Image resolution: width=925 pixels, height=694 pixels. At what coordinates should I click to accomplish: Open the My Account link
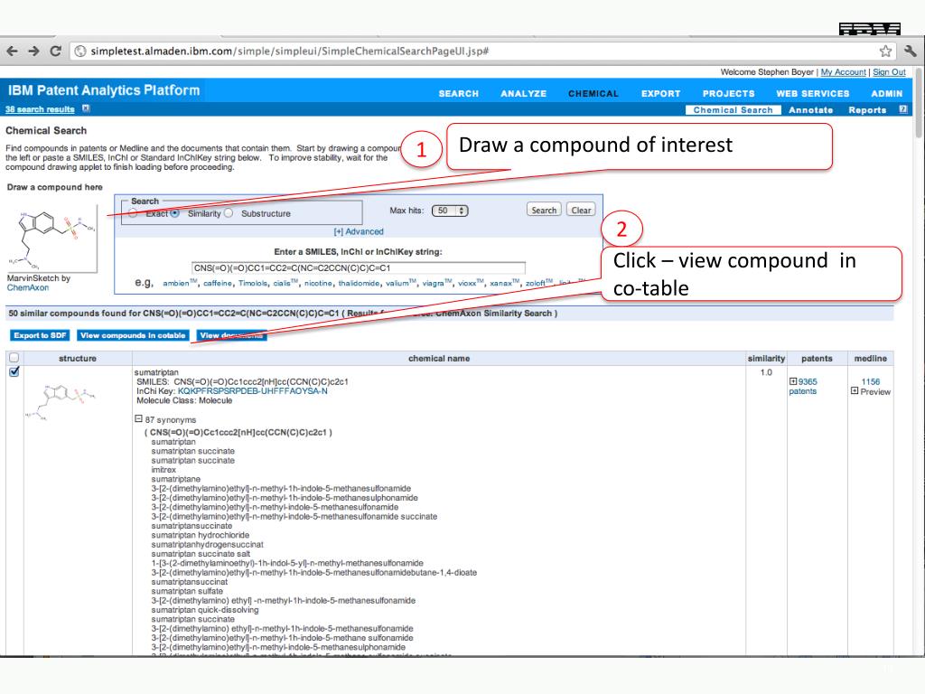pos(843,72)
